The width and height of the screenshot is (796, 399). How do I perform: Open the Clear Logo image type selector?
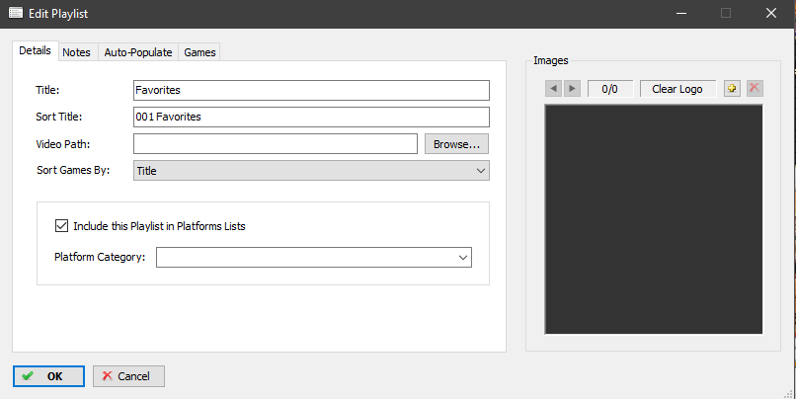[677, 89]
